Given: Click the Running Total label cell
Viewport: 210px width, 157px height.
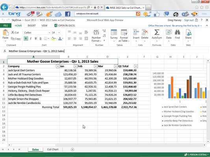Looking at the screenshot, I should click(33, 107).
